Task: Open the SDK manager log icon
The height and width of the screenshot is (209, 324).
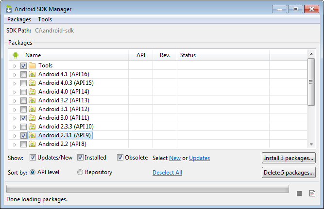Action: pyautogui.click(x=312, y=193)
